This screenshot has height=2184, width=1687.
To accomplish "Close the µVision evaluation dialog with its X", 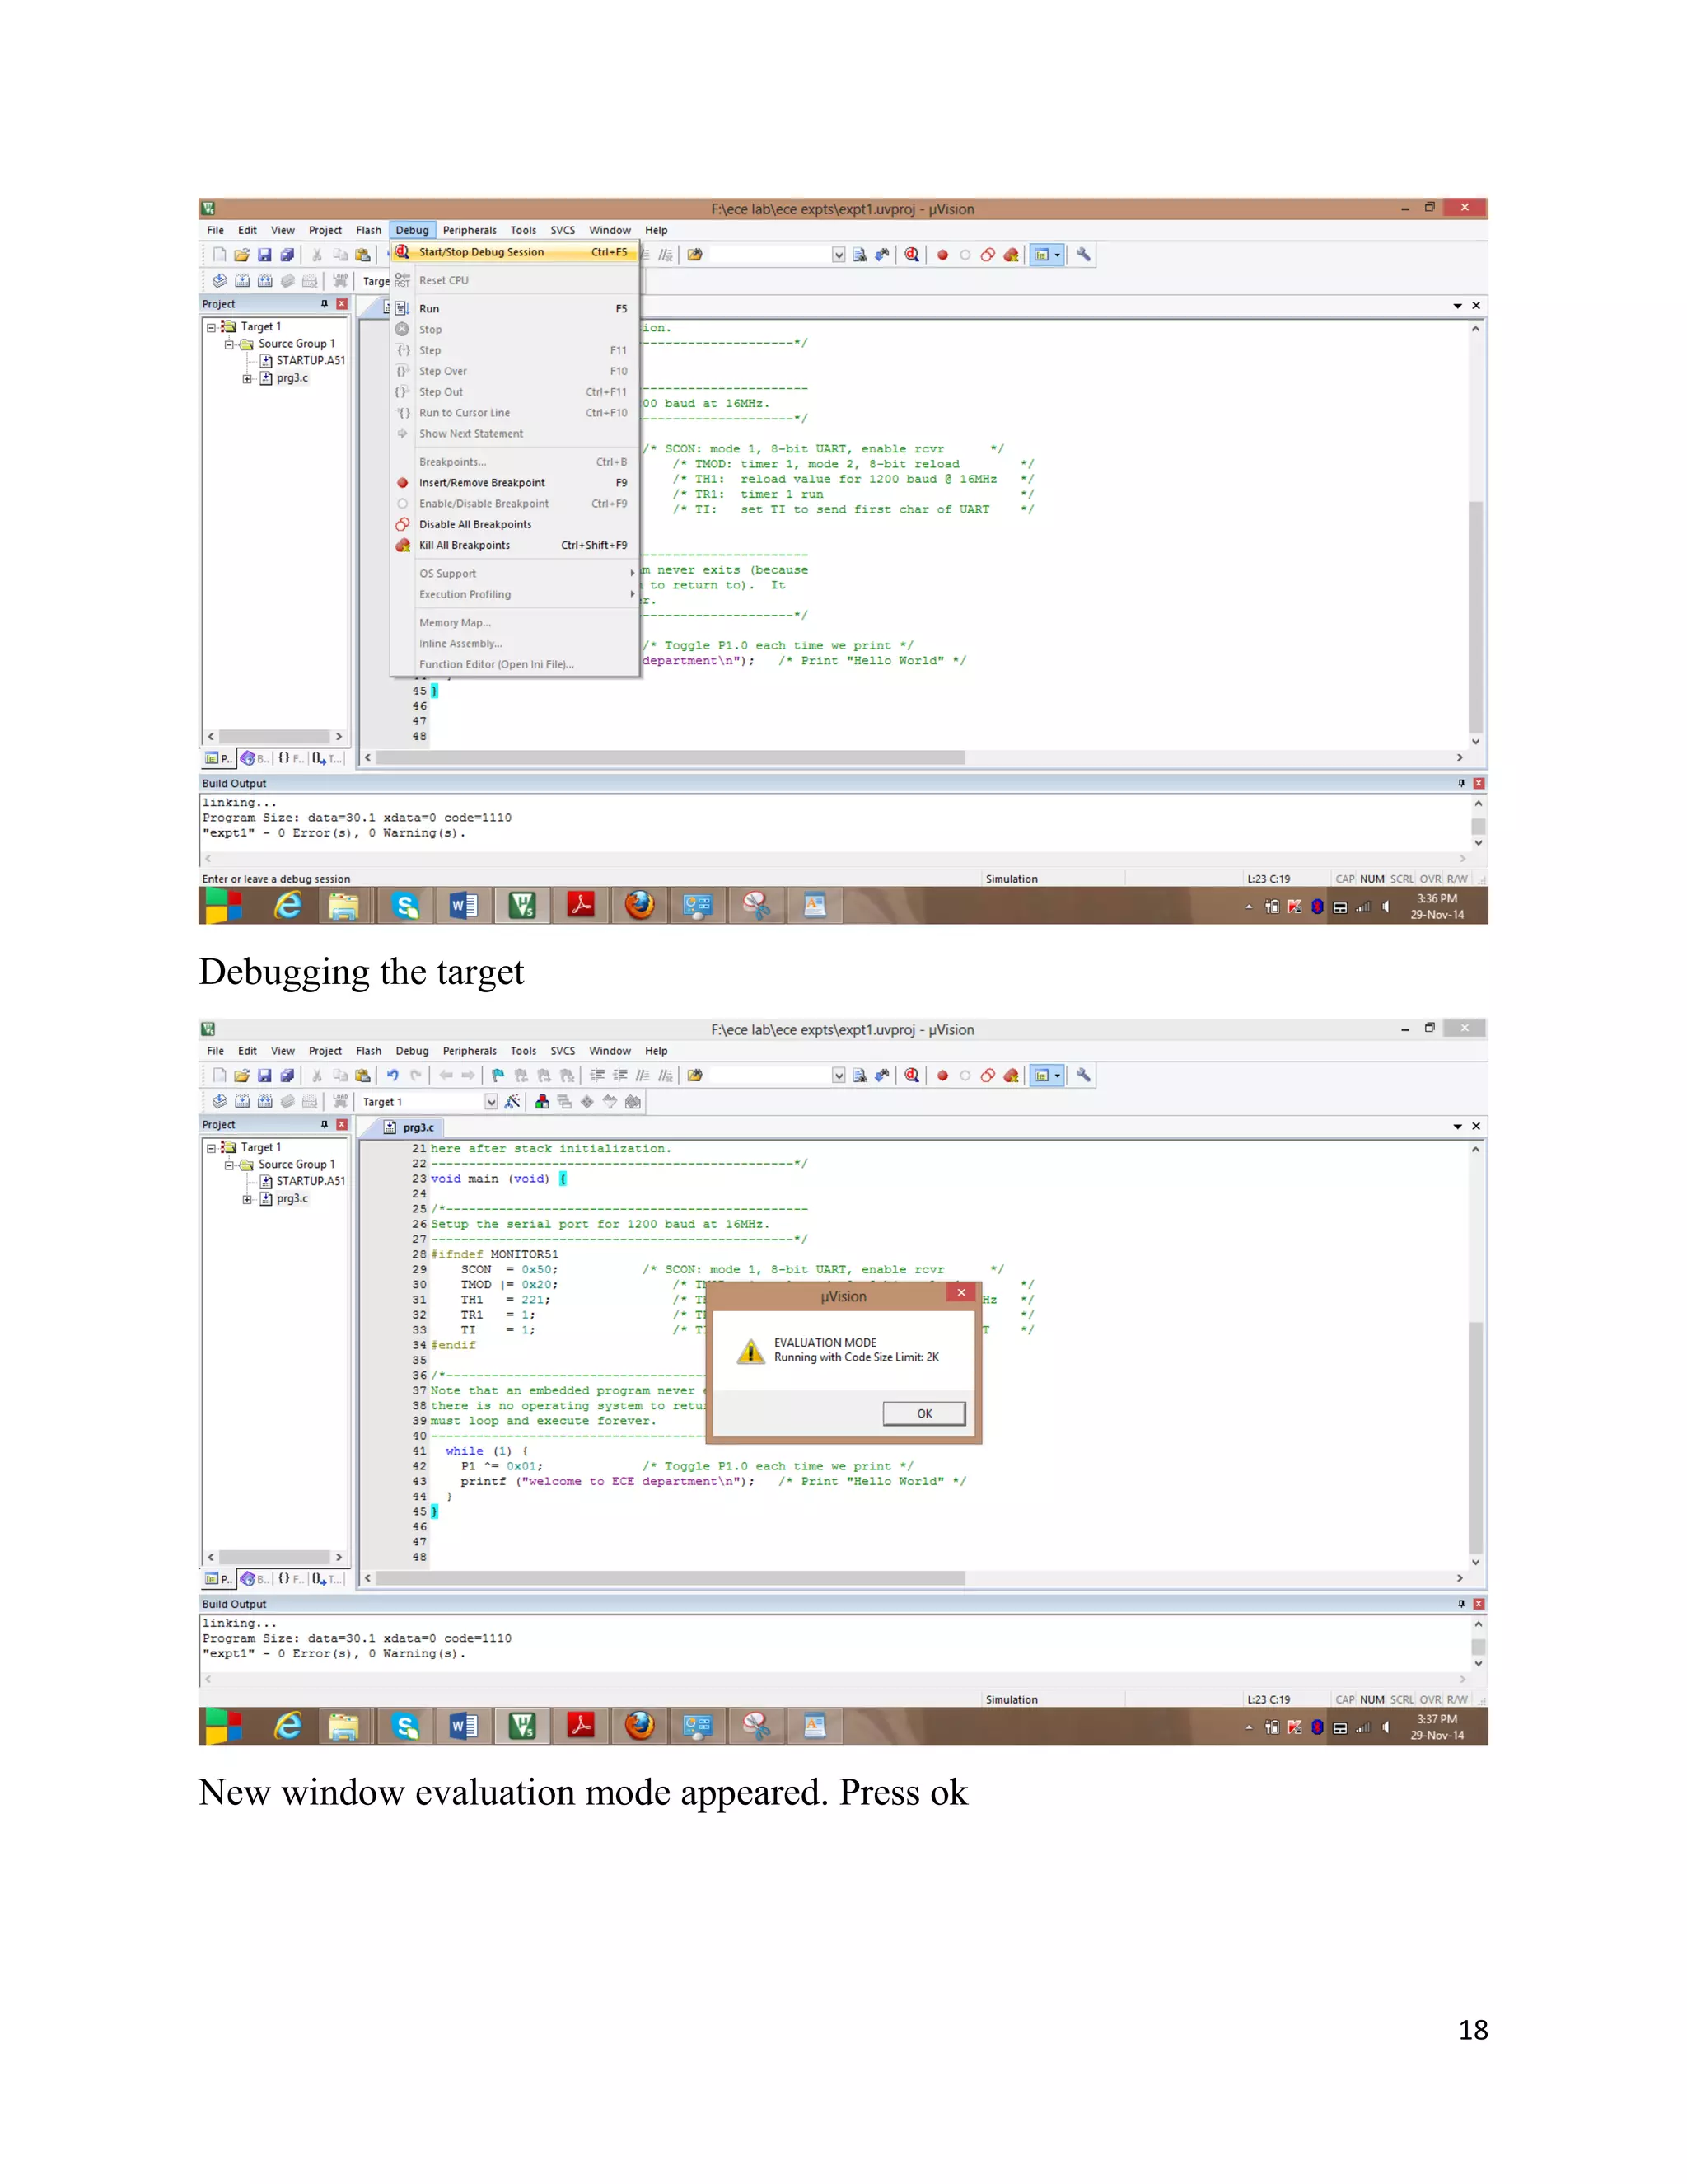I will coord(961,1293).
